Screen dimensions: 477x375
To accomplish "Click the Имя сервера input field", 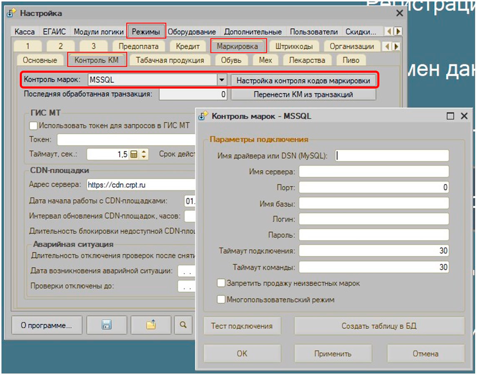I will click(374, 171).
